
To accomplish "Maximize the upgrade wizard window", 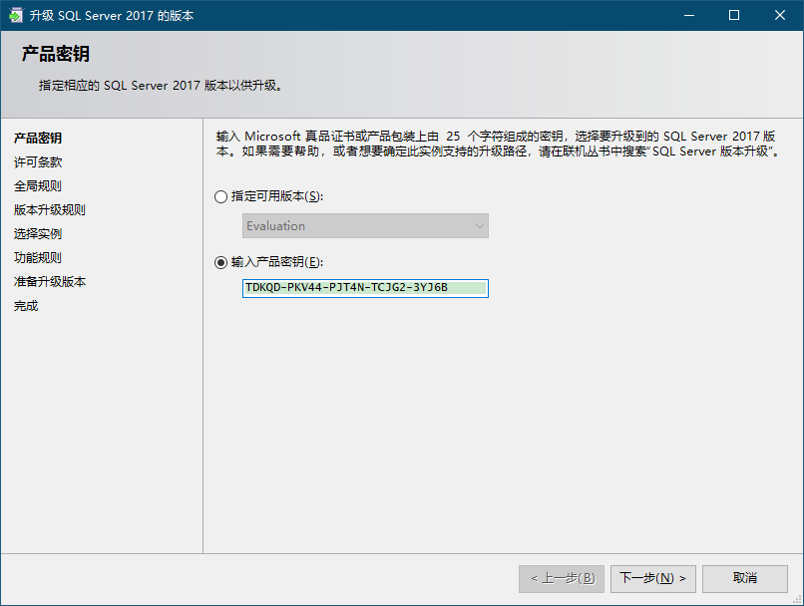I will click(733, 15).
